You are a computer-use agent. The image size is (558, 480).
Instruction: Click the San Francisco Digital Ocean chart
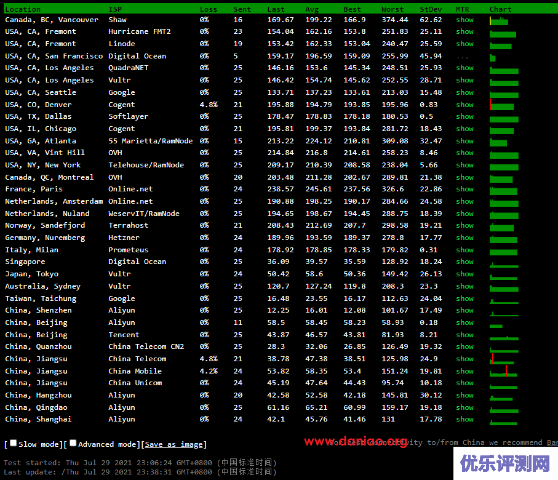click(x=493, y=58)
